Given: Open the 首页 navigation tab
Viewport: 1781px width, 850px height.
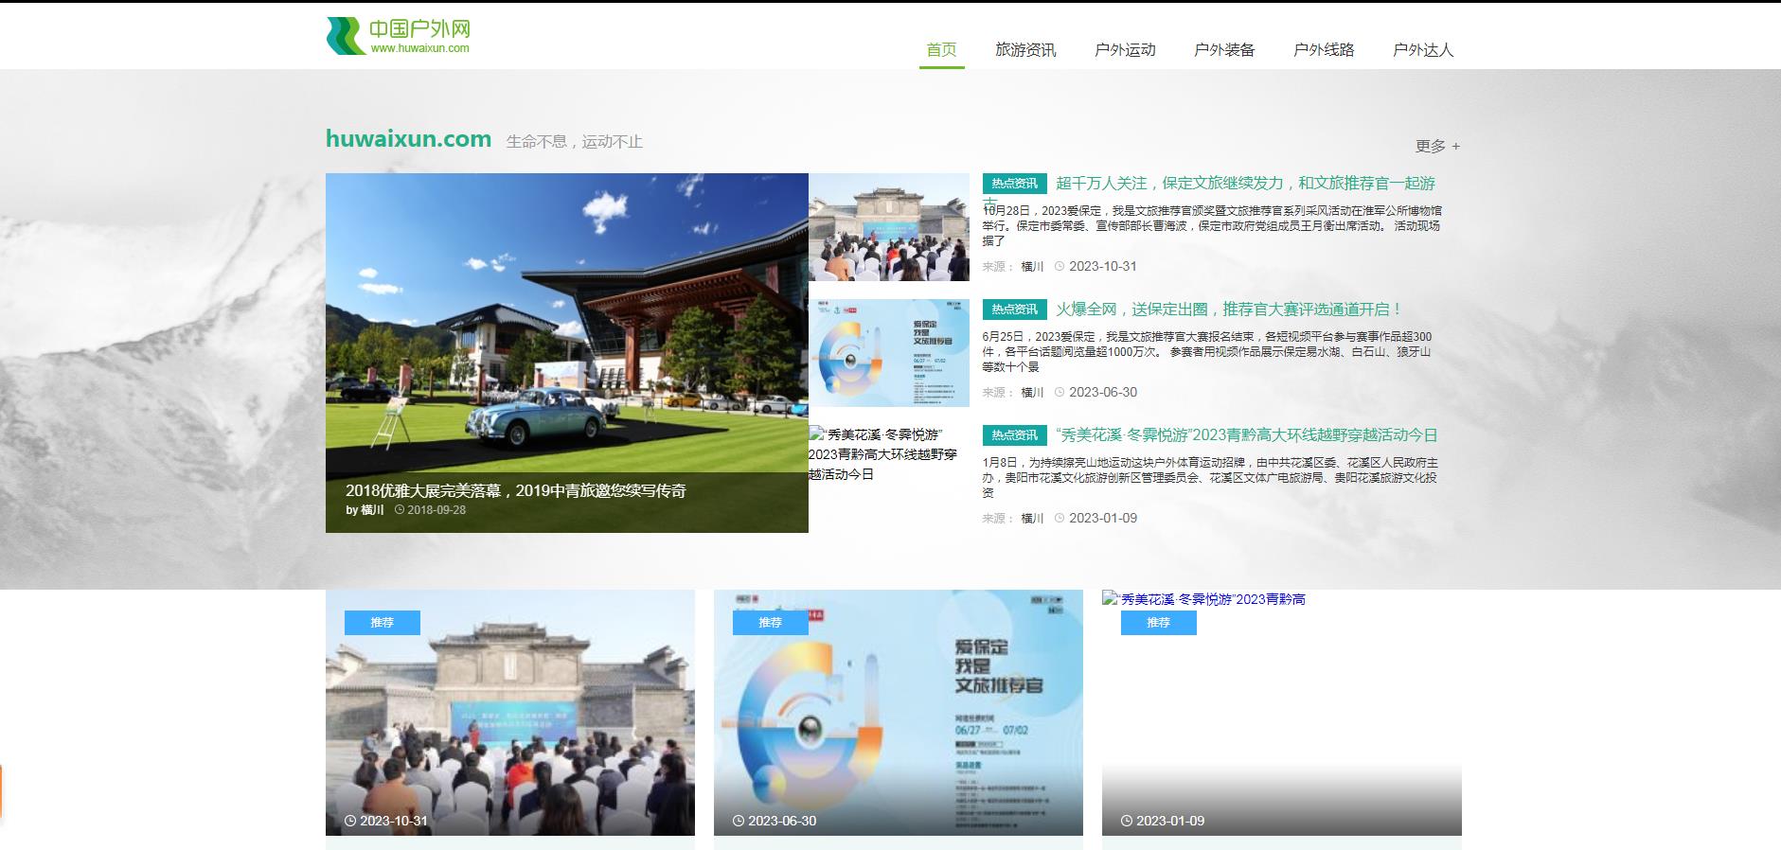Looking at the screenshot, I should coord(941,50).
